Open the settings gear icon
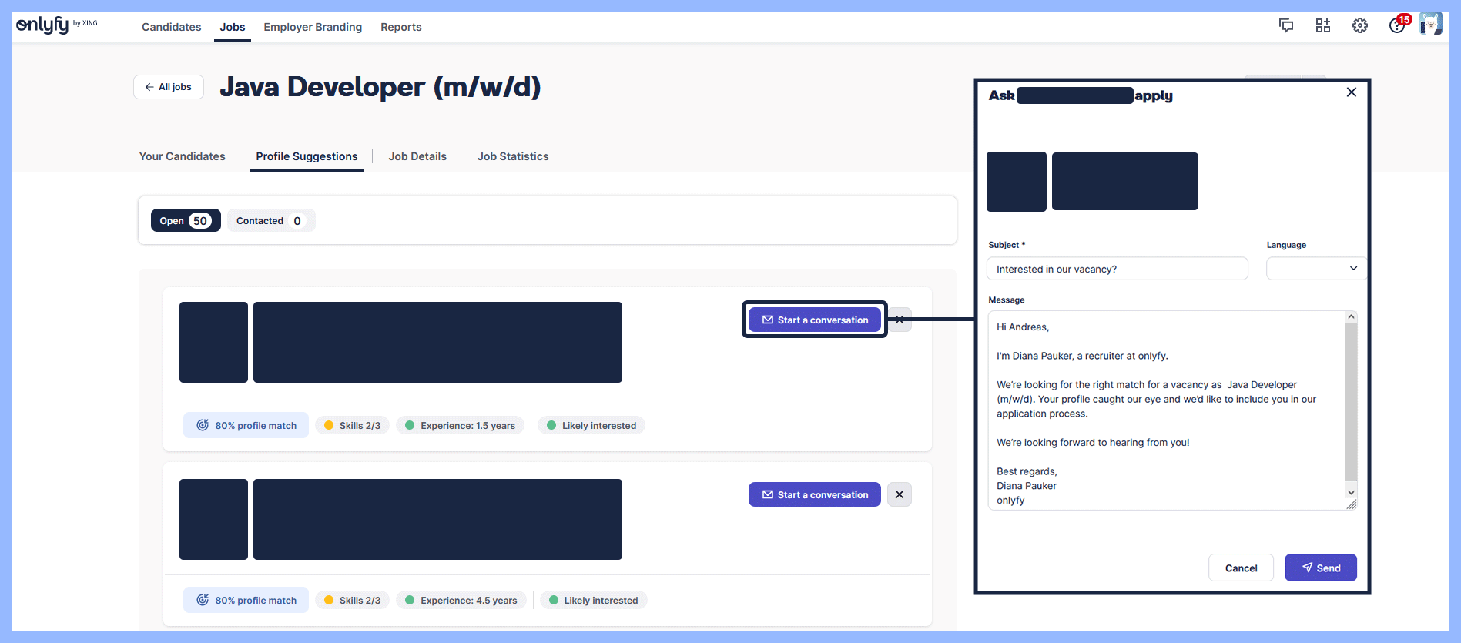This screenshot has height=643, width=1461. pos(1359,25)
